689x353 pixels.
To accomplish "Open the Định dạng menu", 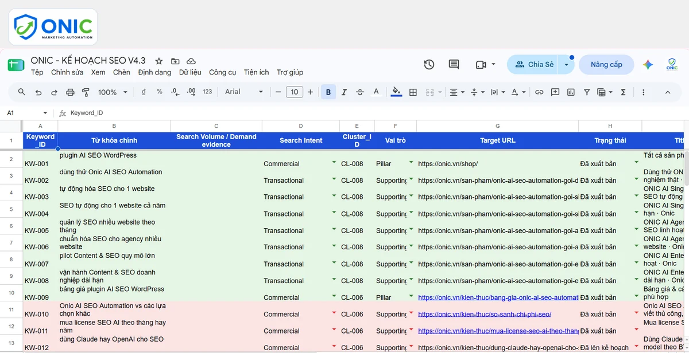I will [154, 72].
